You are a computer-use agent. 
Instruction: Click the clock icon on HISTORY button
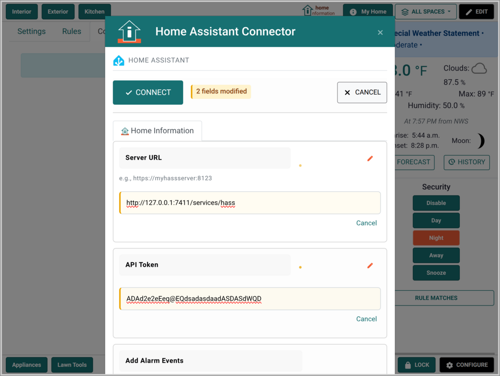click(x=452, y=162)
